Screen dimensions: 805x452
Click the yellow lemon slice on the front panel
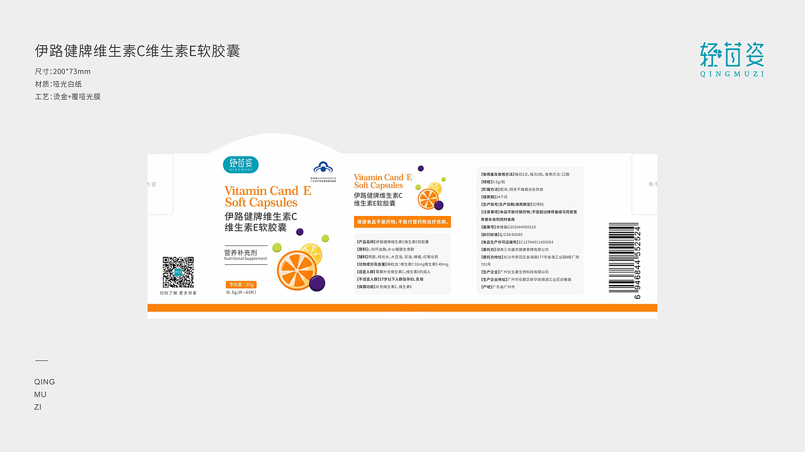311,254
